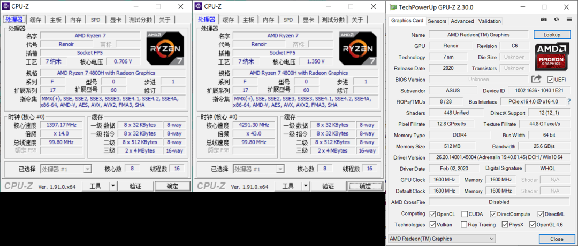Image resolution: width=578 pixels, height=246 pixels.
Task: Expand the 工具 arrow in right CPU-Z
Action: [306, 186]
